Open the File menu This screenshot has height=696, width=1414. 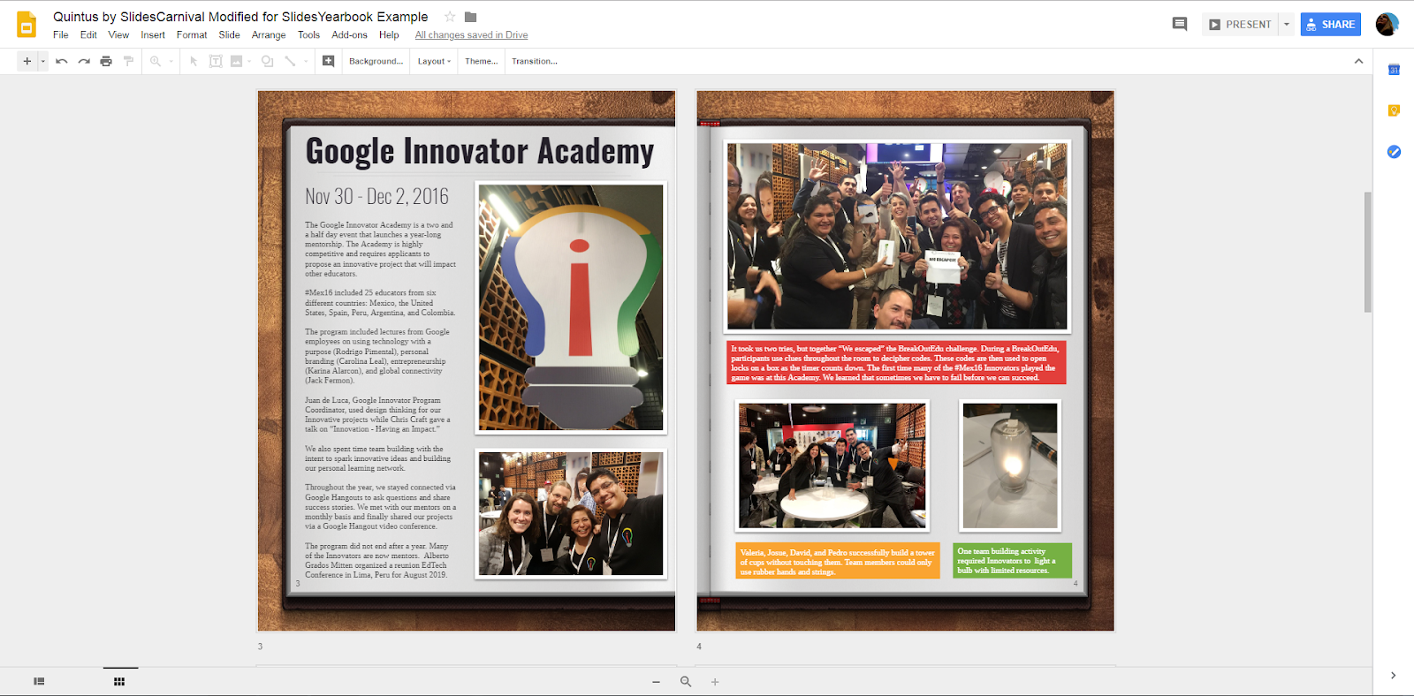(60, 35)
